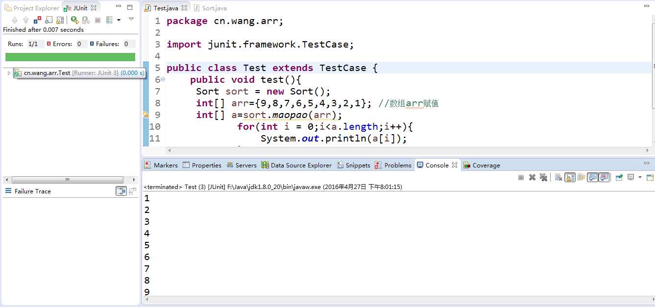The image size is (655, 307).
Task: Close the Console tab
Action: (x=455, y=165)
